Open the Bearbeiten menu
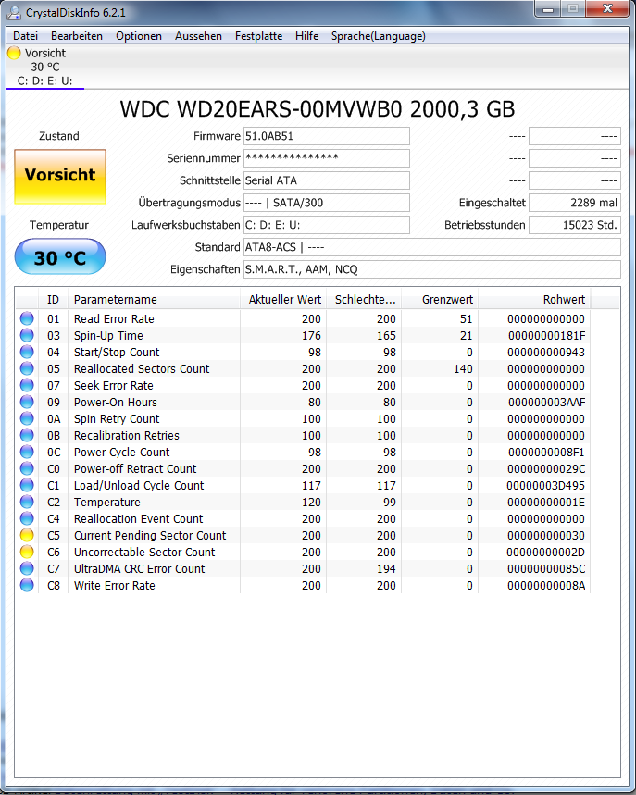This screenshot has width=636, height=795. pos(77,36)
